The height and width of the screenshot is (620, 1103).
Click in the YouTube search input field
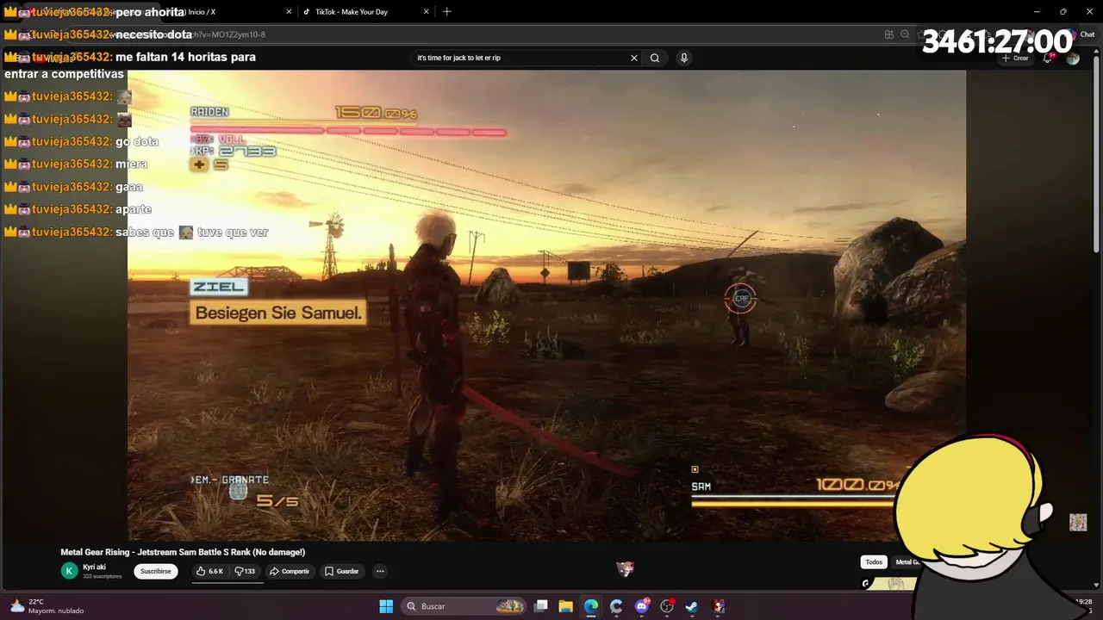tap(520, 58)
